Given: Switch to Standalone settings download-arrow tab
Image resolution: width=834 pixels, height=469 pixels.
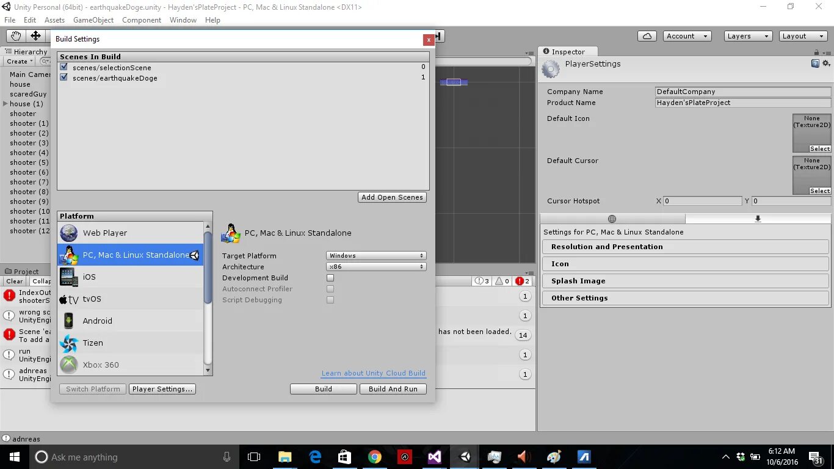Looking at the screenshot, I should (758, 219).
